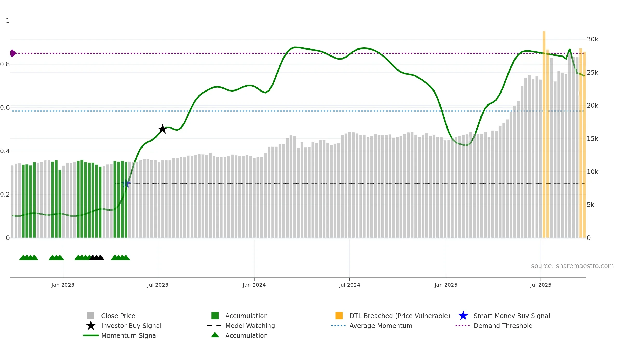Click the dotted purple Demand Threshold legend line
623x350 pixels.
point(463,326)
